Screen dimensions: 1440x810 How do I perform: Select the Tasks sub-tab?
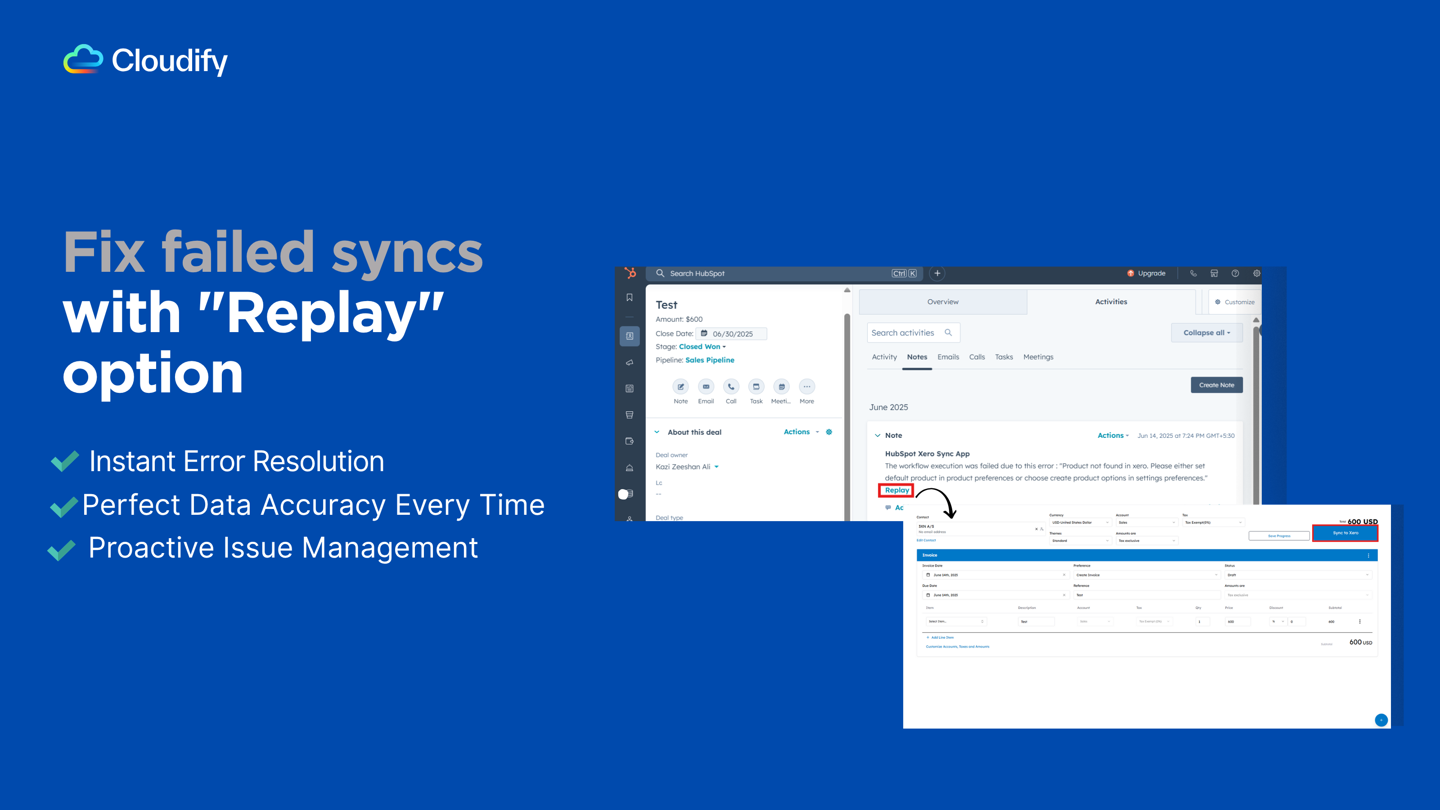point(1004,357)
